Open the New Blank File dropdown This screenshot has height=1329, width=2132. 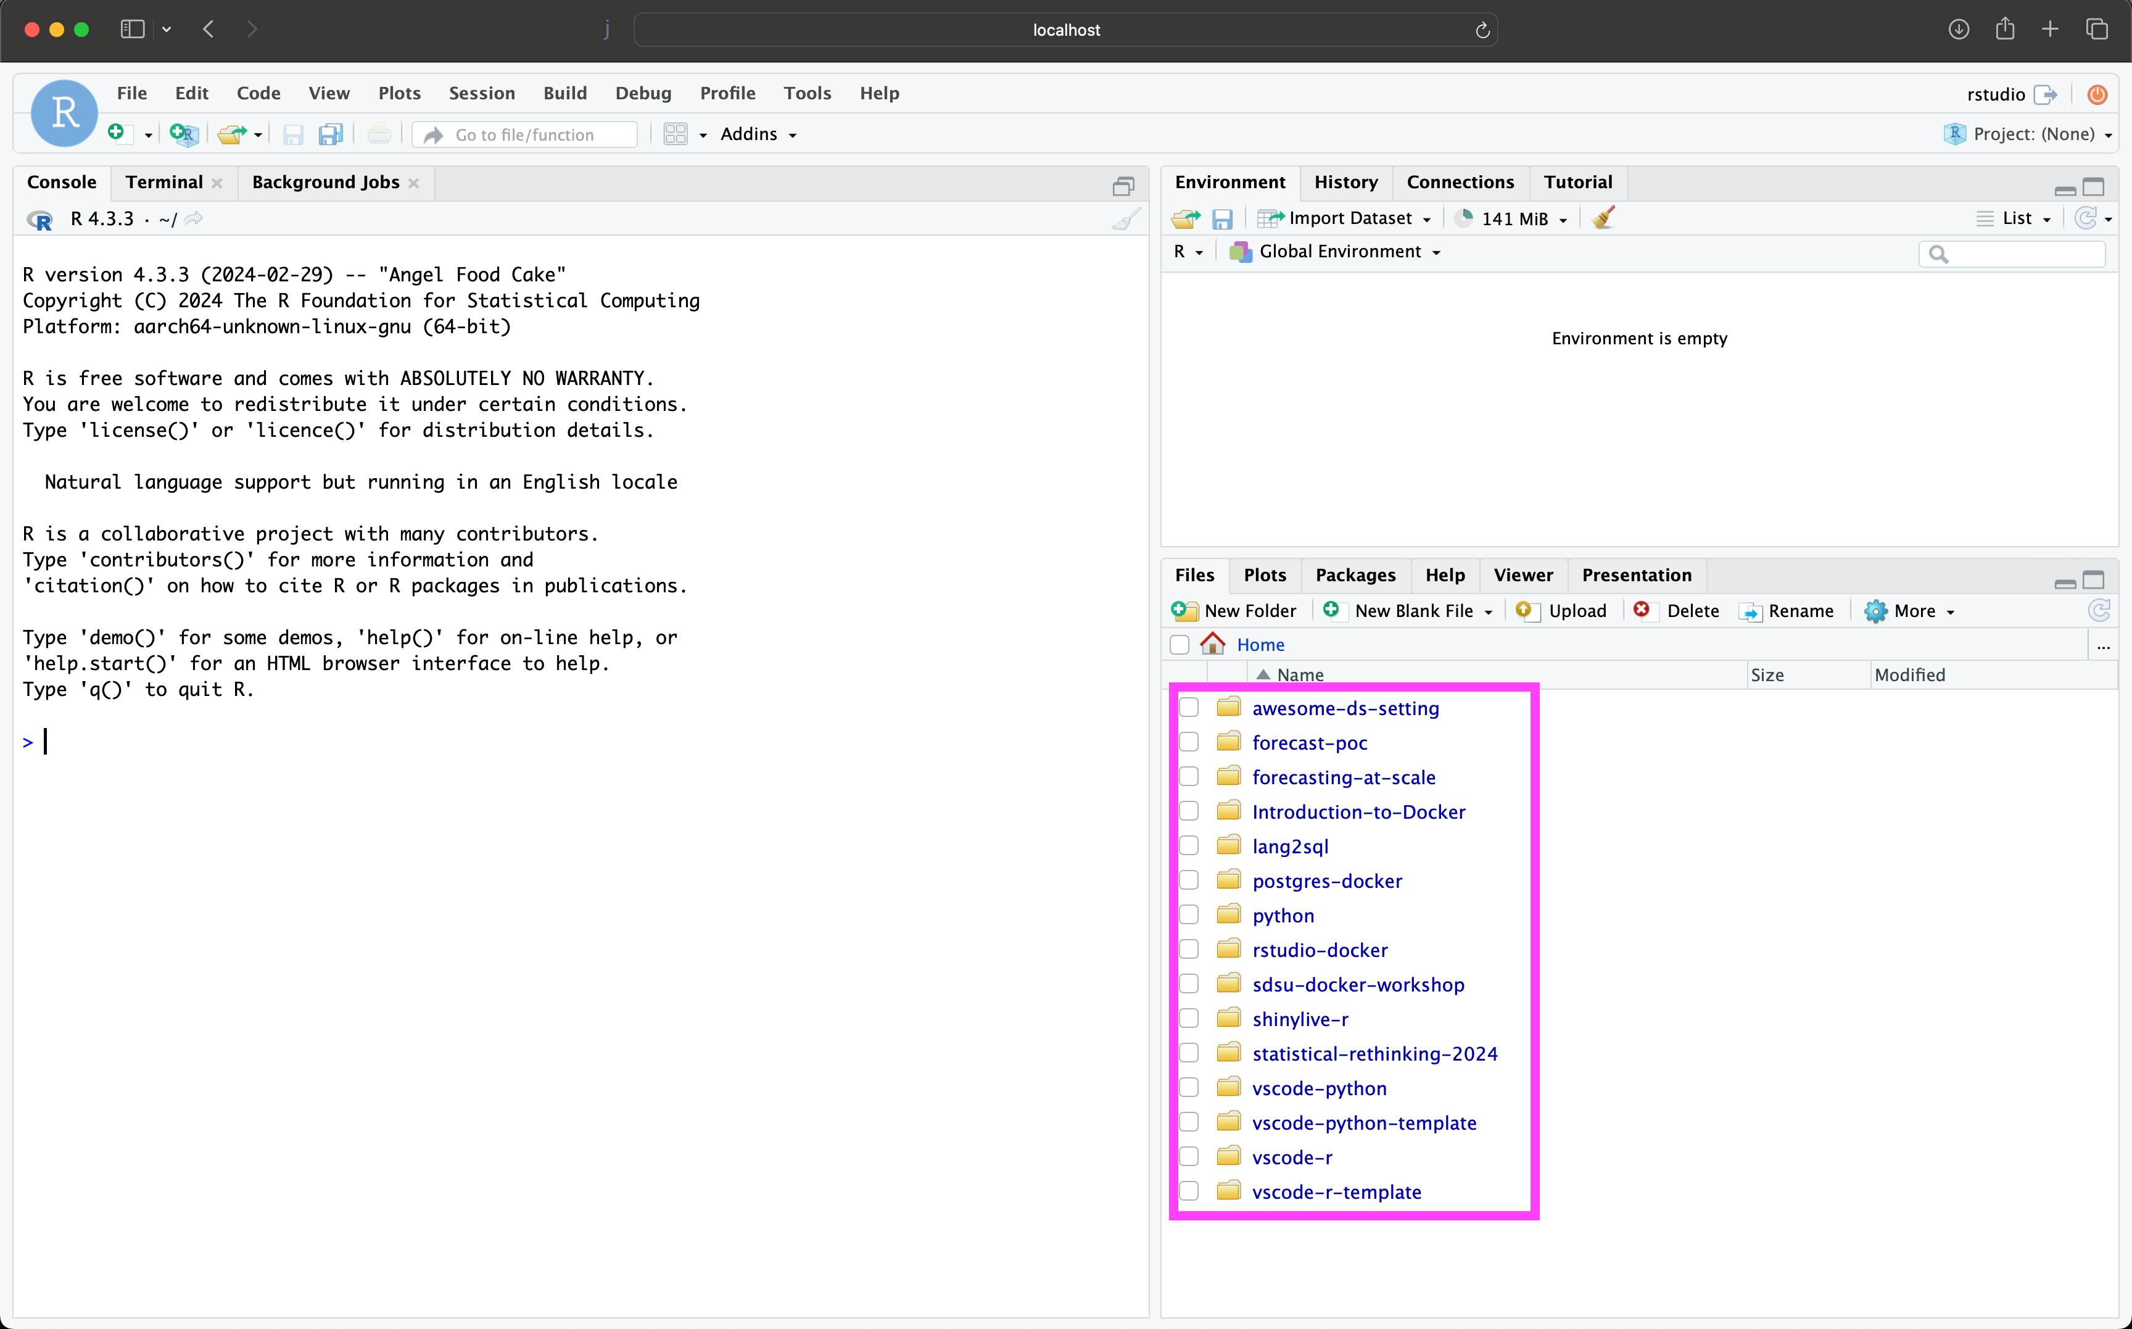[x=1409, y=611]
